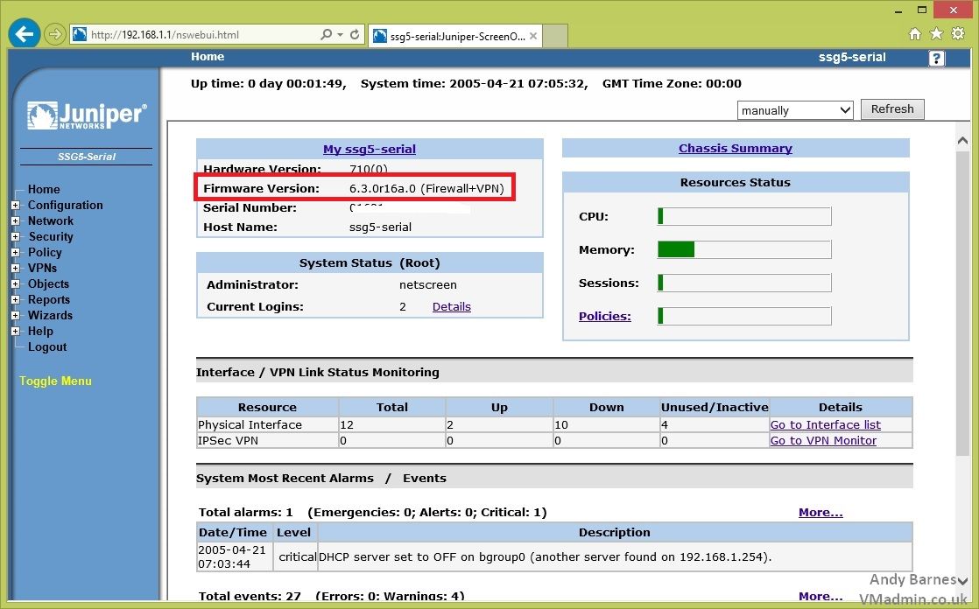Click the Juniper Networks logo
Screen dimensions: 979x609
point(87,115)
